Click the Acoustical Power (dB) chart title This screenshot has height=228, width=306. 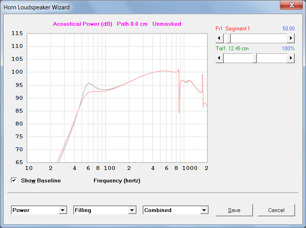click(83, 24)
